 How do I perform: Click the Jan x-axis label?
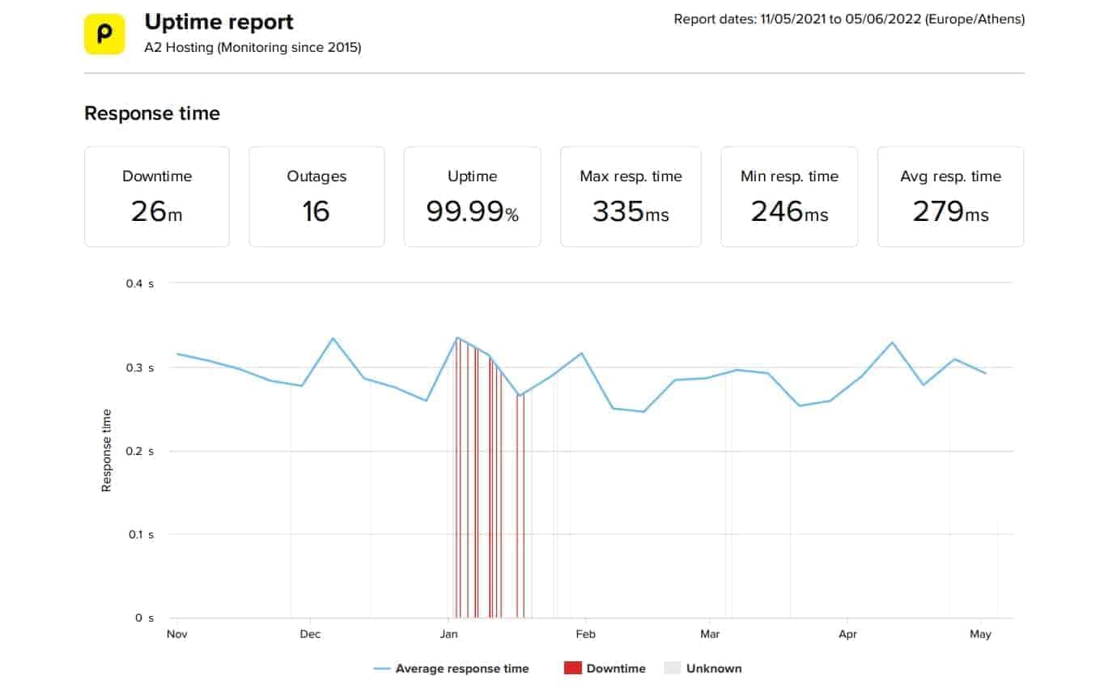pos(448,634)
